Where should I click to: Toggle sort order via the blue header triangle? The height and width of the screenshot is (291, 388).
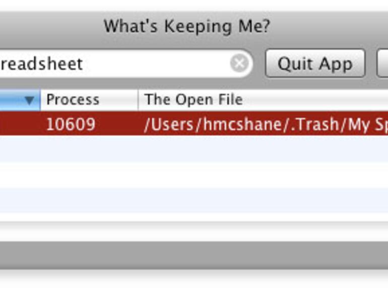point(29,100)
